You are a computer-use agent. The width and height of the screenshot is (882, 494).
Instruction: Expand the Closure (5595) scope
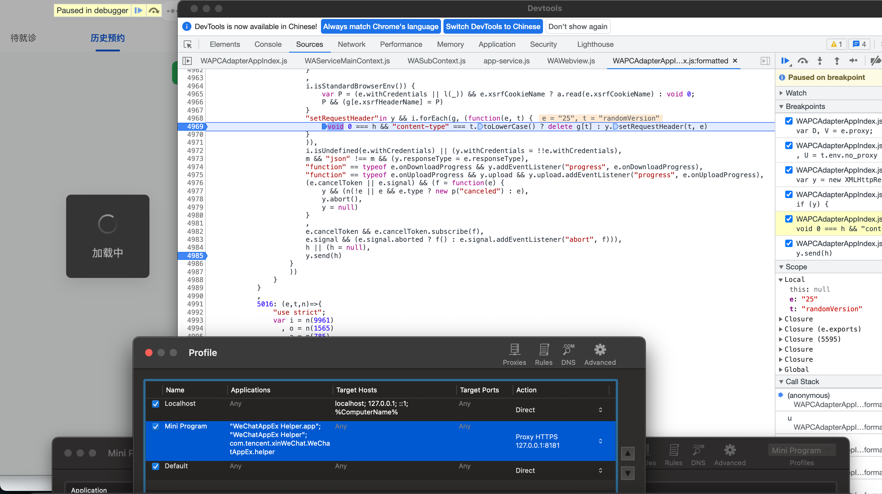[x=781, y=339]
